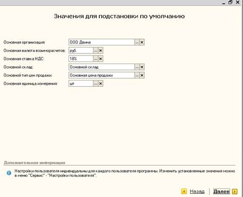Click the heading Значения для подстановки по умолчанию
The height and width of the screenshot is (197, 243).
click(x=119, y=16)
